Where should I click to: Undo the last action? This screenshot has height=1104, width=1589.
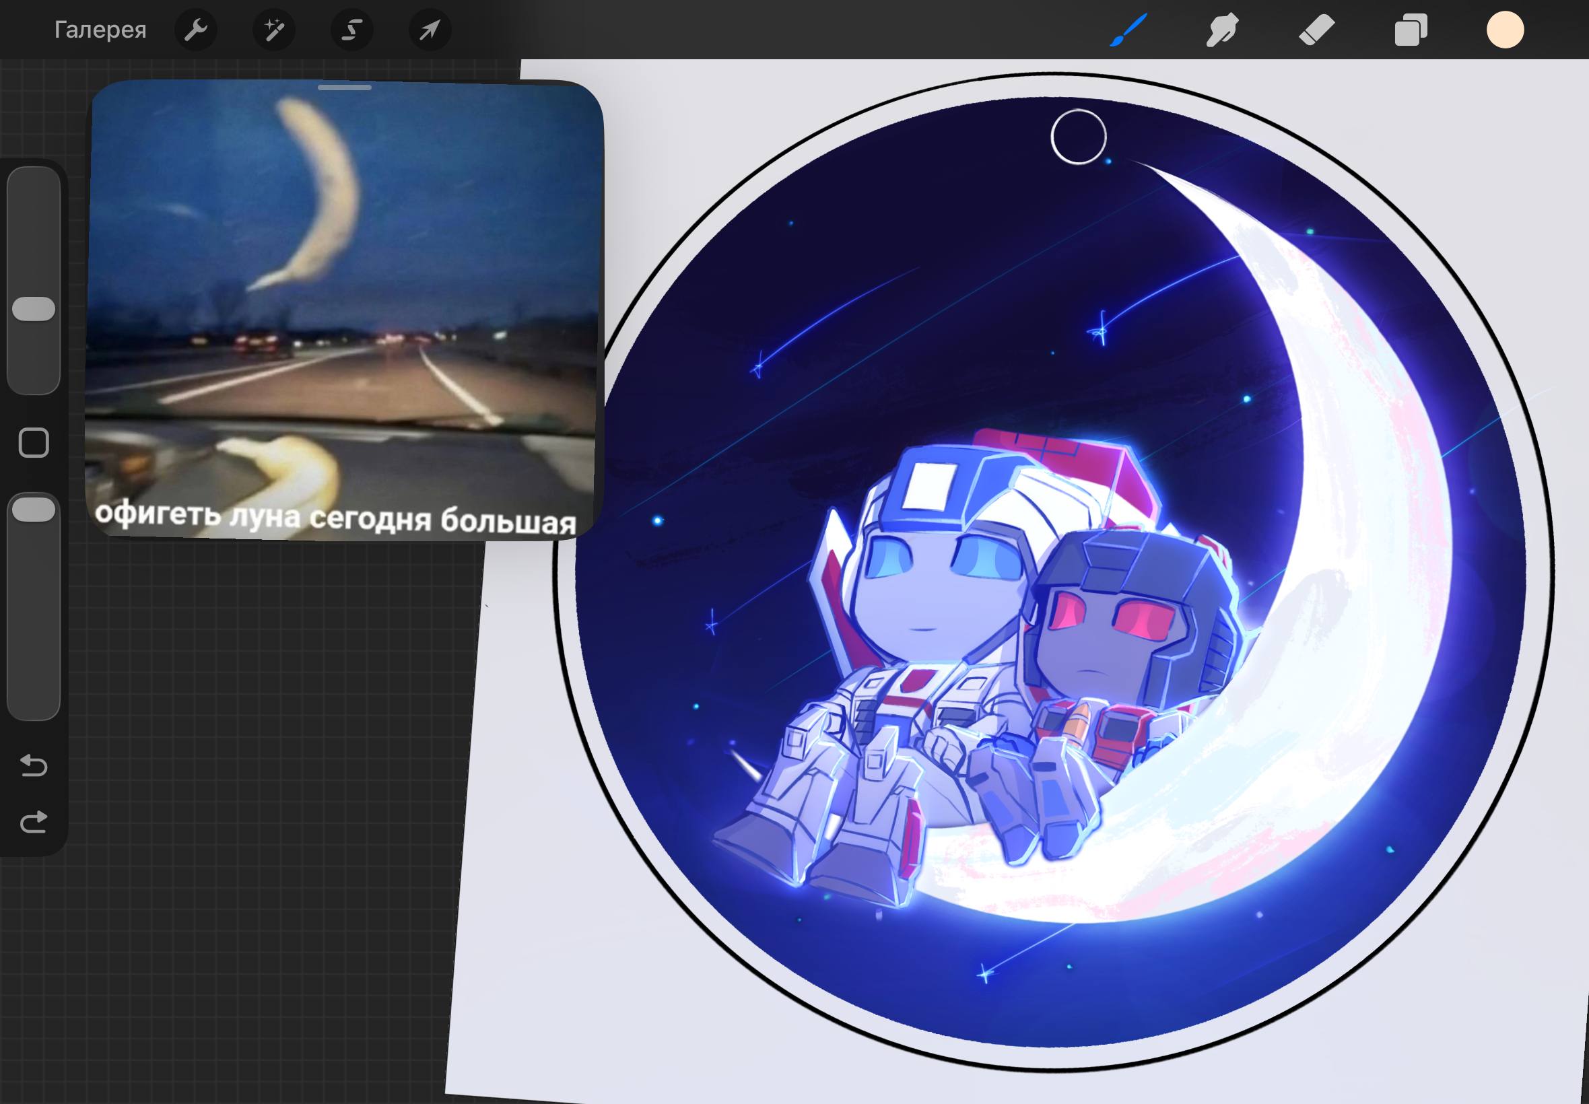[34, 765]
